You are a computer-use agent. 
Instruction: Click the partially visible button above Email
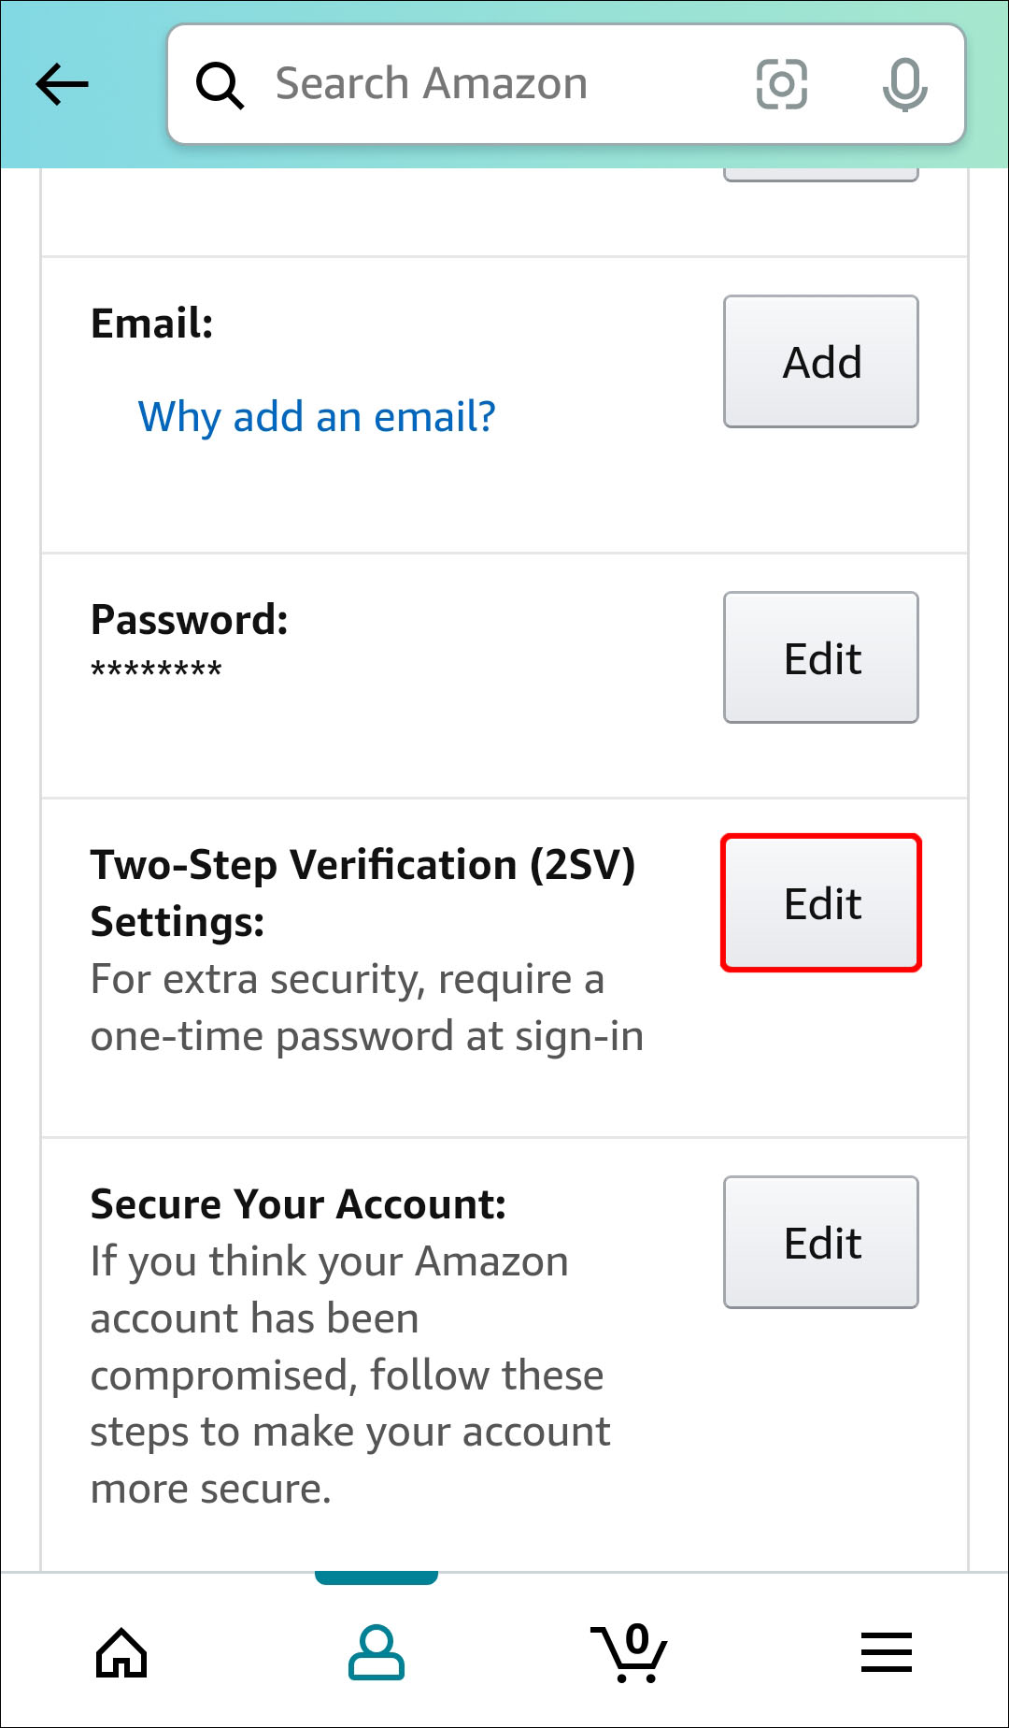pos(820,175)
